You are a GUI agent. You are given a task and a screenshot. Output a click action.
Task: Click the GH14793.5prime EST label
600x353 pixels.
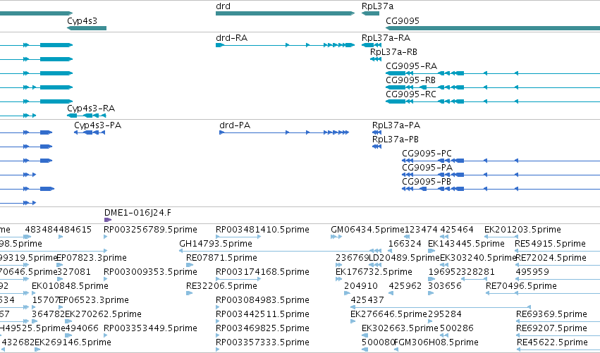[x=216, y=244]
